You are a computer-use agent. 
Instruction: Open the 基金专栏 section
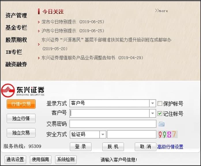[16, 28]
